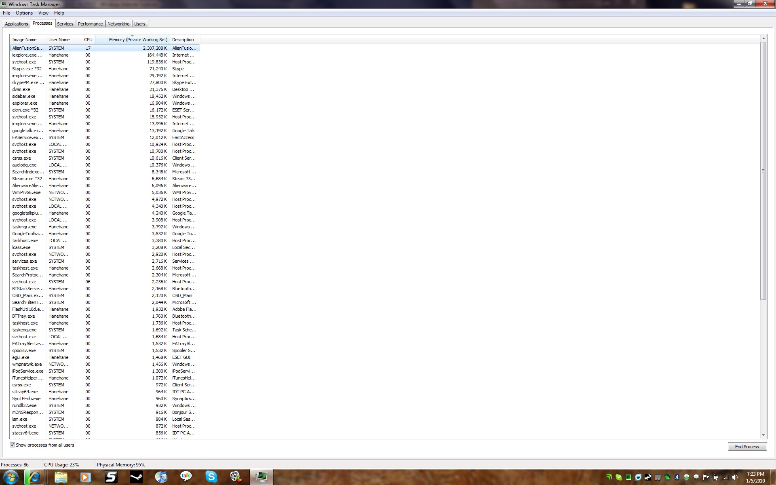Click the network signal bars tray icon
Image resolution: width=776 pixels, height=485 pixels.
pos(725,477)
